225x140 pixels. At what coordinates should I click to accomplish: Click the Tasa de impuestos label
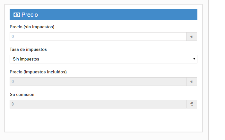coord(28,50)
